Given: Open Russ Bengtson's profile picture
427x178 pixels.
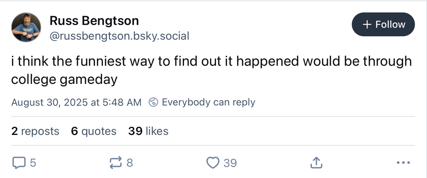Looking at the screenshot, I should [x=26, y=27].
